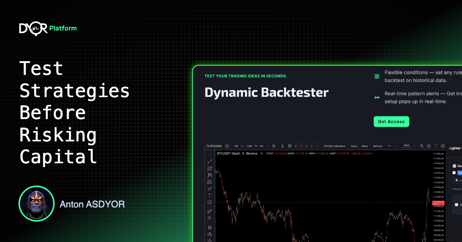Screen dimensions: 462x242
Task: Select the XABCD pattern tool
Action: pyautogui.click(x=210, y=175)
